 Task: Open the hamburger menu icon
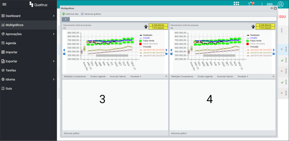tap(4, 4)
